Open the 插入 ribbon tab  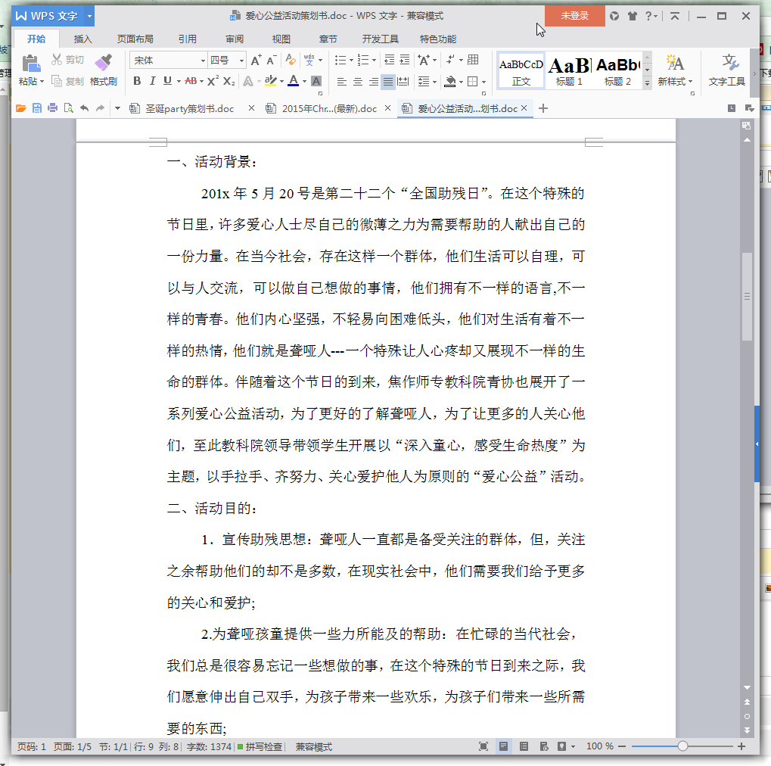(x=82, y=39)
